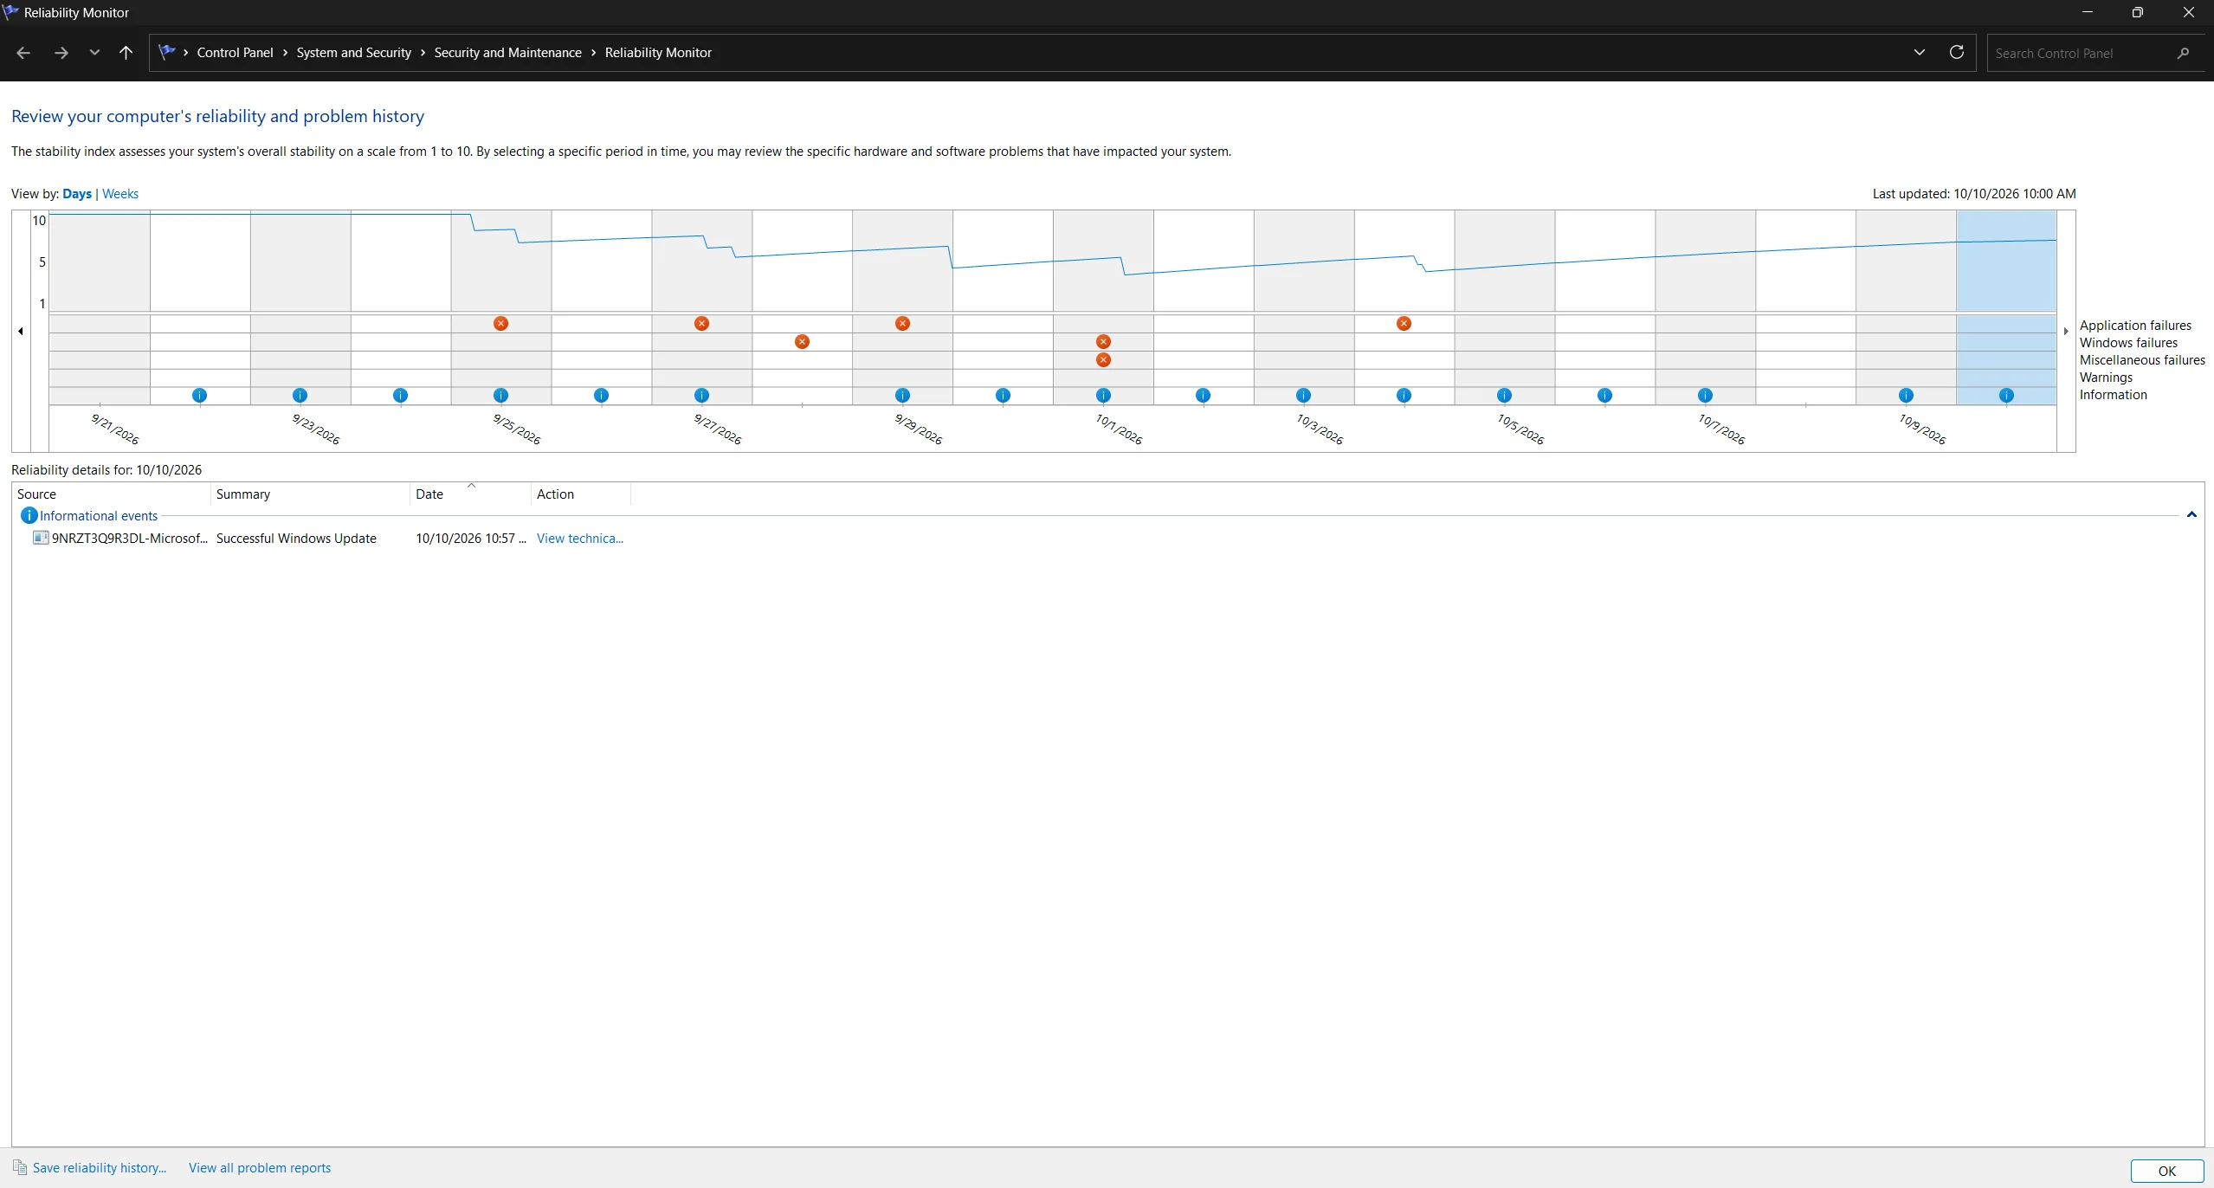
Task: Select information icon for 10/3/2026
Action: pyautogui.click(x=1303, y=396)
